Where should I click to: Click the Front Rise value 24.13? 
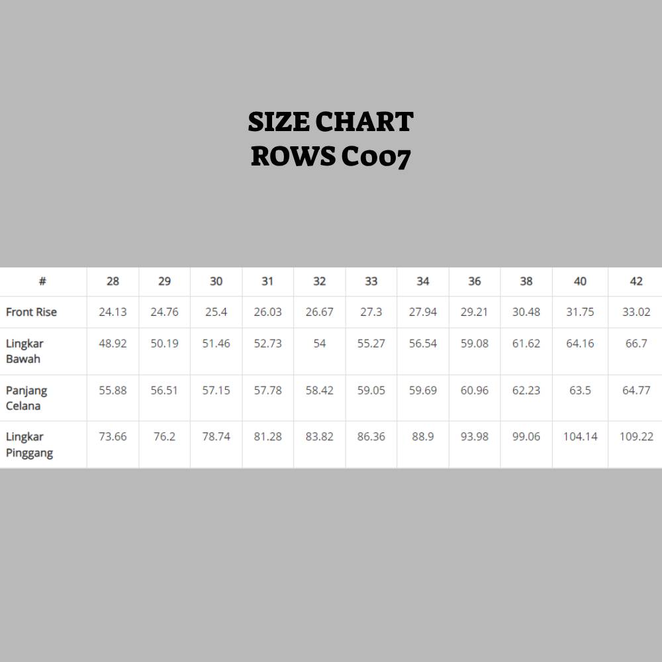coord(113,312)
